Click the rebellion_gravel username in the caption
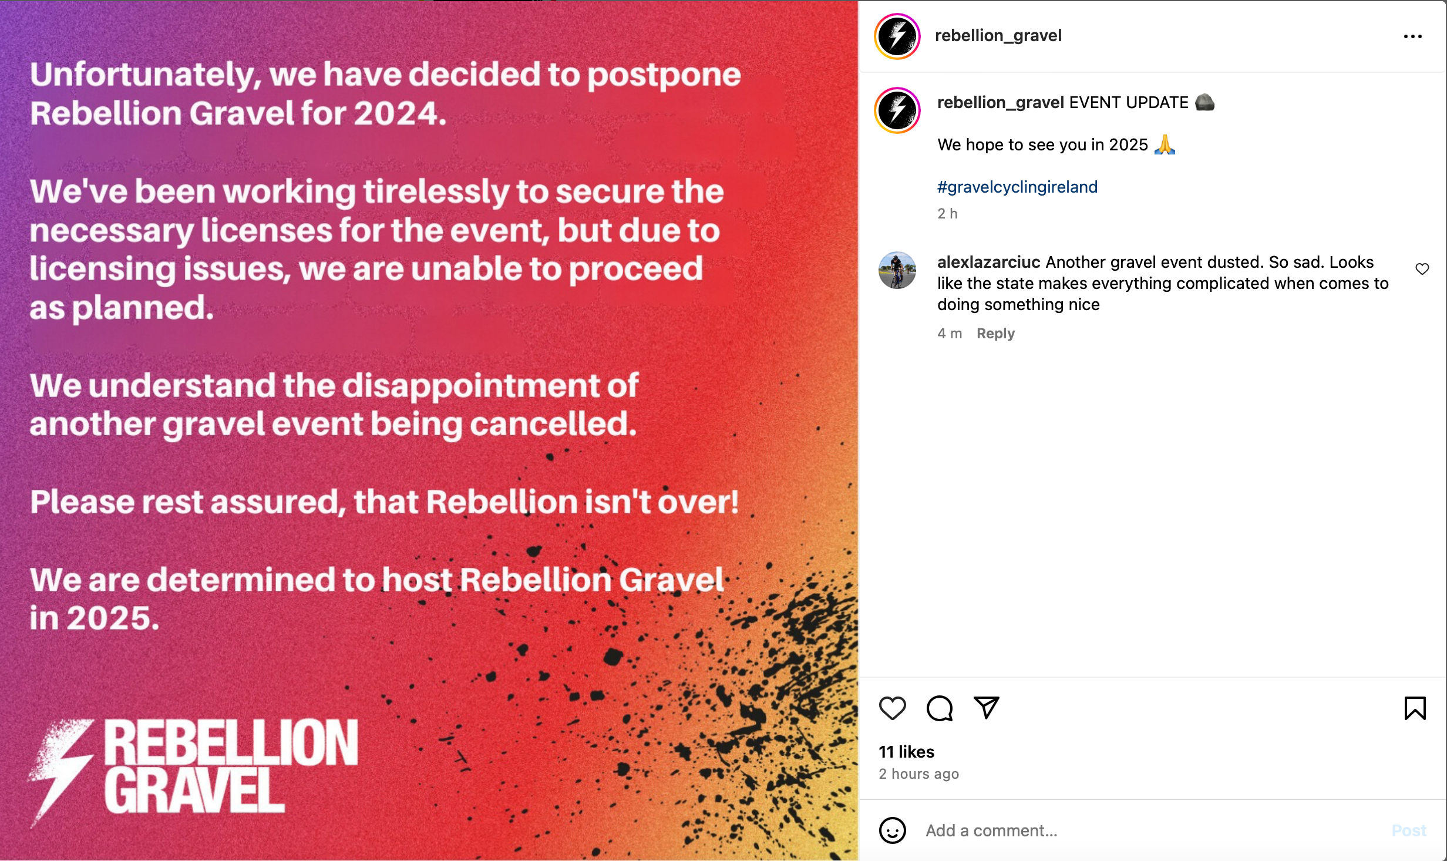The image size is (1447, 861). [1000, 102]
